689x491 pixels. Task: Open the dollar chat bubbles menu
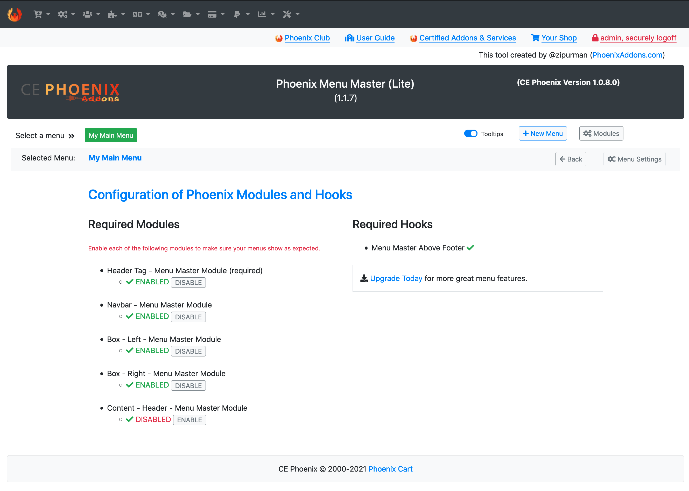[166, 14]
